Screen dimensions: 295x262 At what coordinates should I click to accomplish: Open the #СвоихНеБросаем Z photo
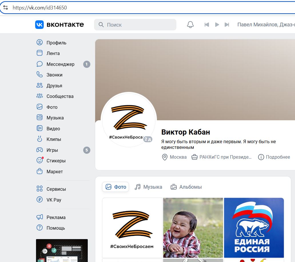(132, 228)
